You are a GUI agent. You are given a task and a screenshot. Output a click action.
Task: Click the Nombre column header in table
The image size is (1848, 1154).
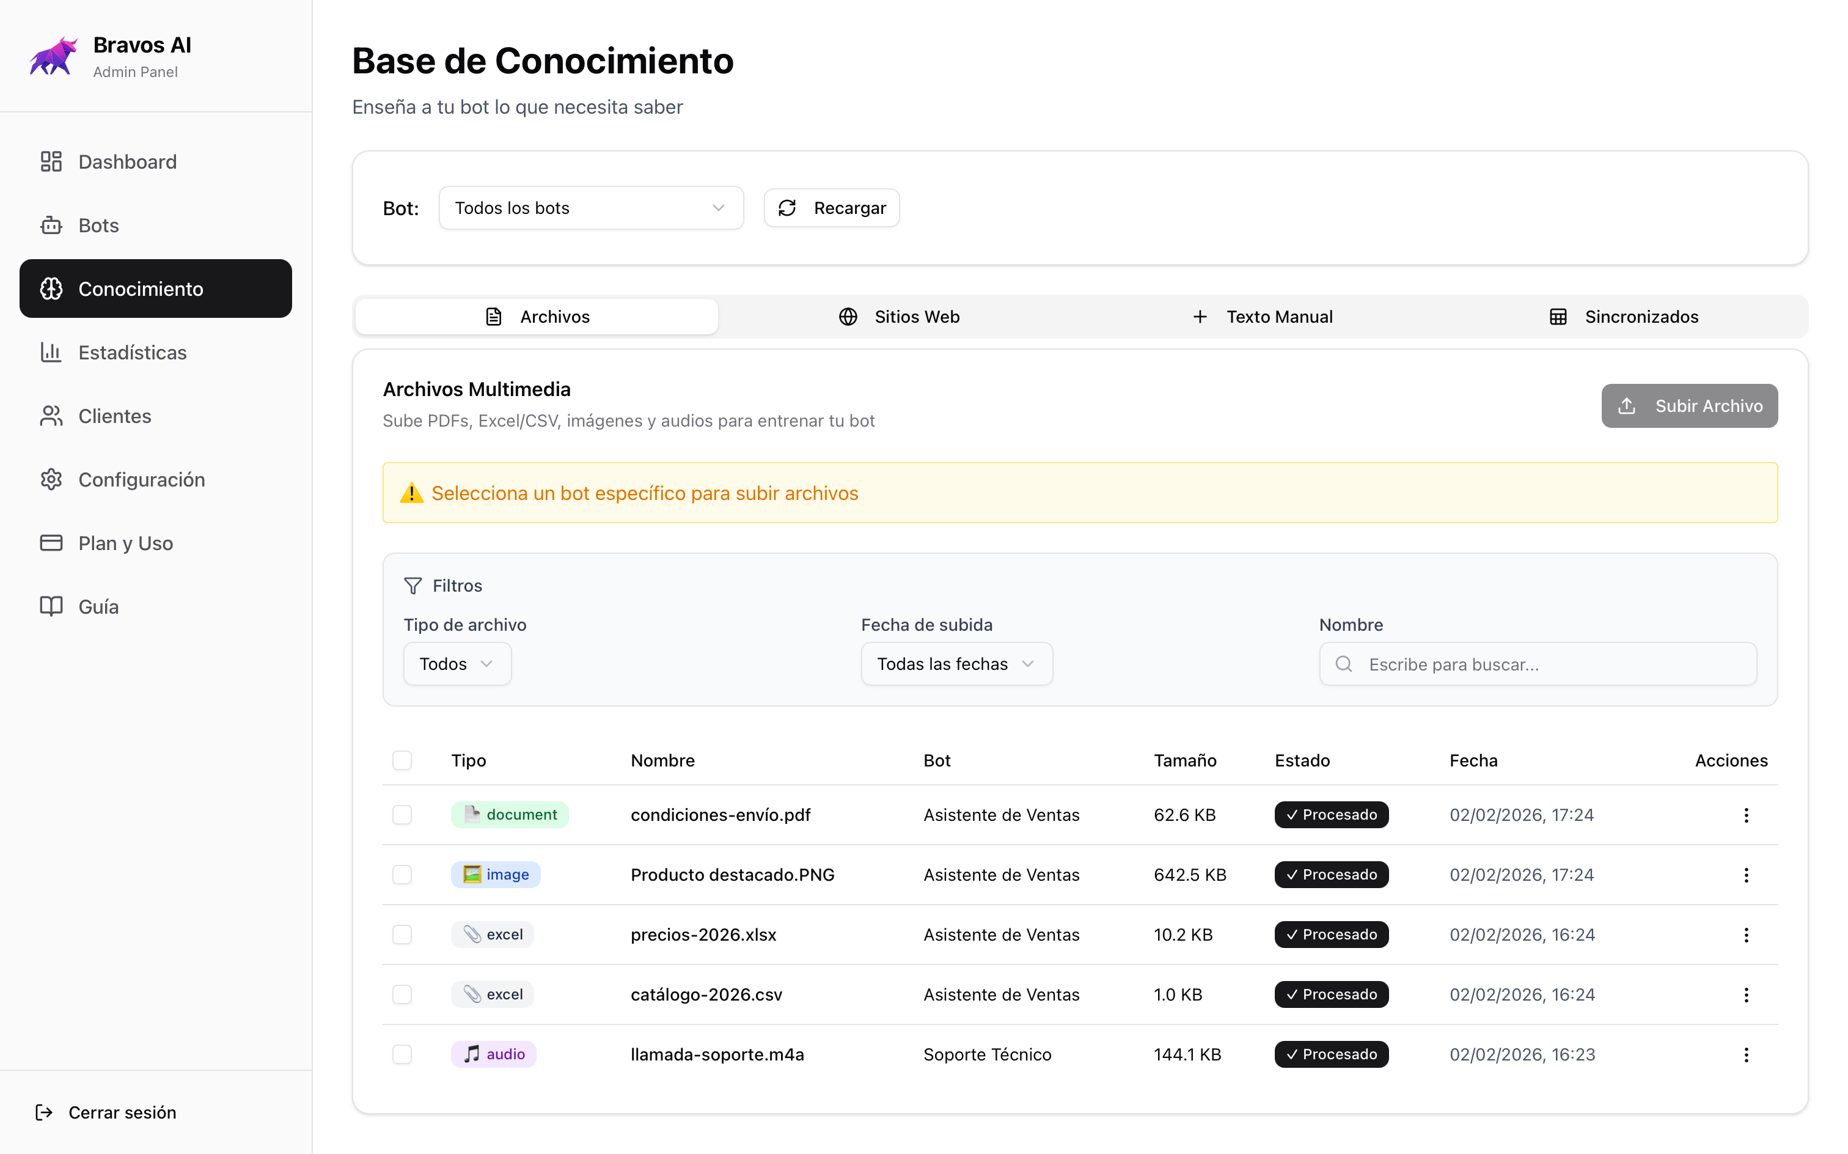[x=662, y=760]
